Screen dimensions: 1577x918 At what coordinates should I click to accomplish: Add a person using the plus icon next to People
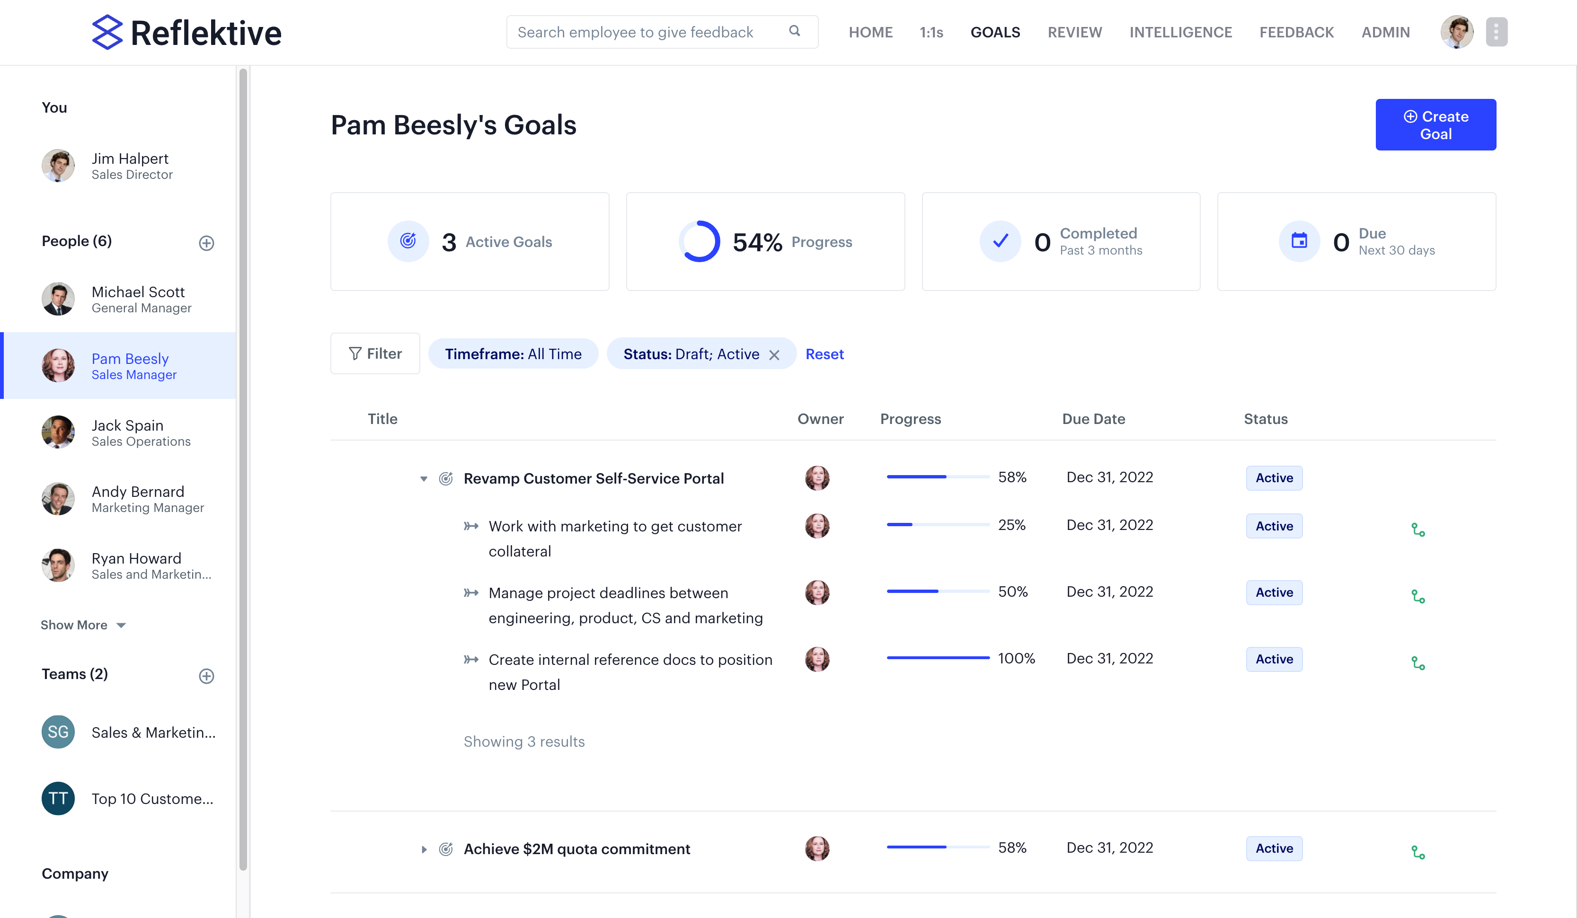point(206,243)
